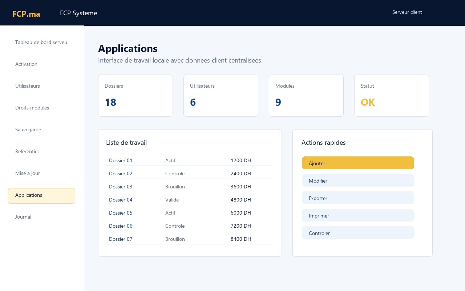Open the Journal section

pyautogui.click(x=41, y=217)
